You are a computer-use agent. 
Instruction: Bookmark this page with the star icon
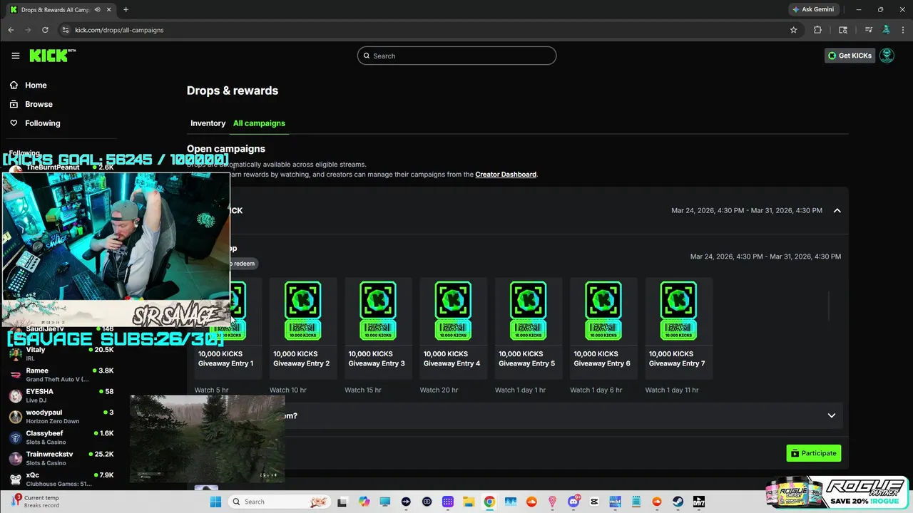click(x=793, y=30)
